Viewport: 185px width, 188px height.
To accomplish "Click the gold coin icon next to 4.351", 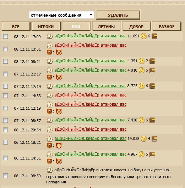I will [142, 61].
